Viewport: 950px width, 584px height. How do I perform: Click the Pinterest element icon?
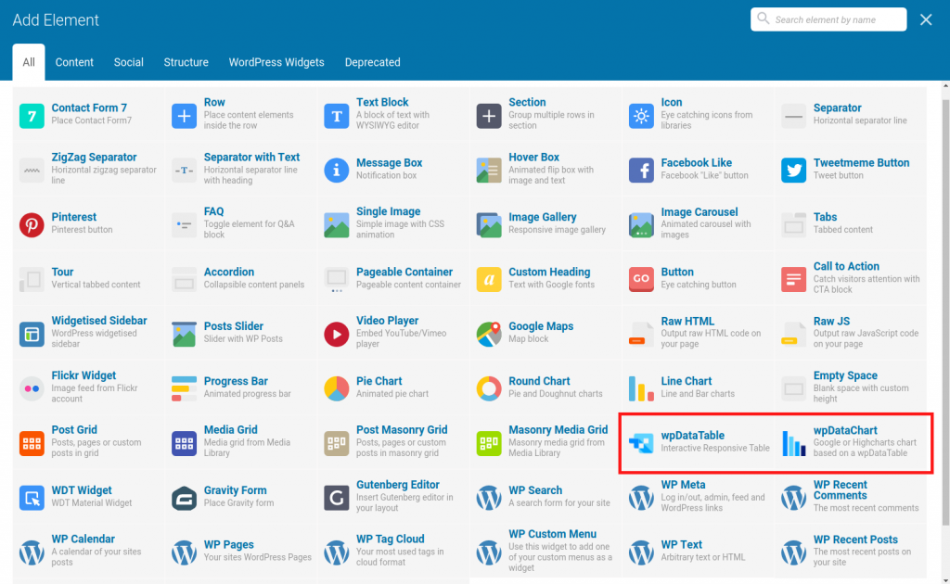(x=32, y=224)
